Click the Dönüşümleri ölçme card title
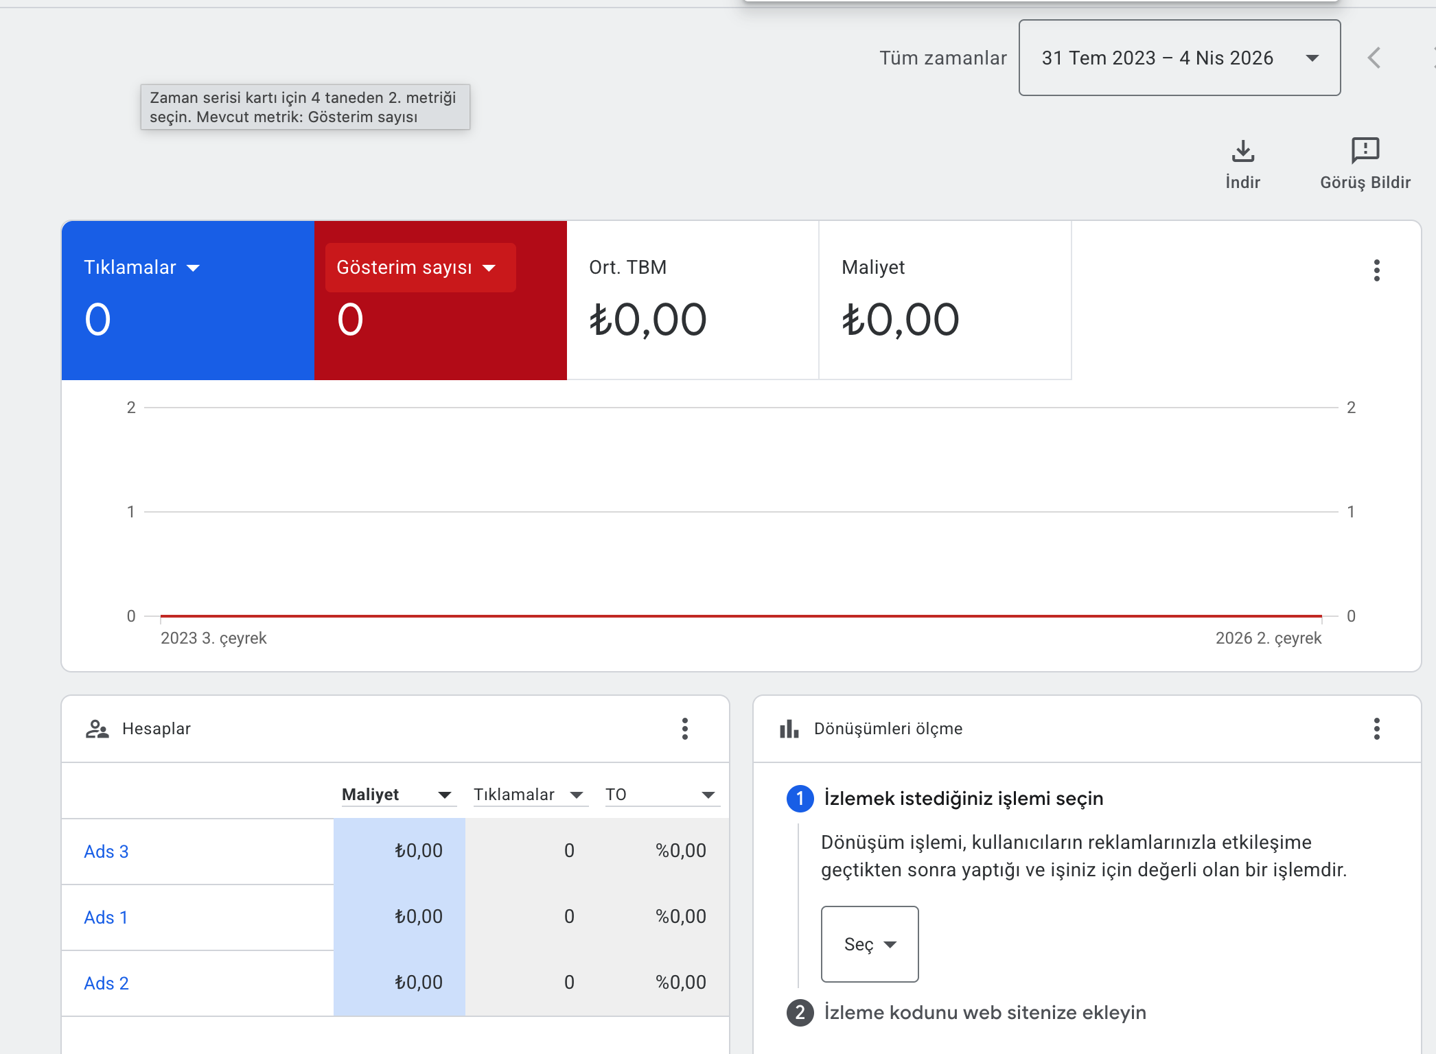The image size is (1436, 1054). (888, 729)
